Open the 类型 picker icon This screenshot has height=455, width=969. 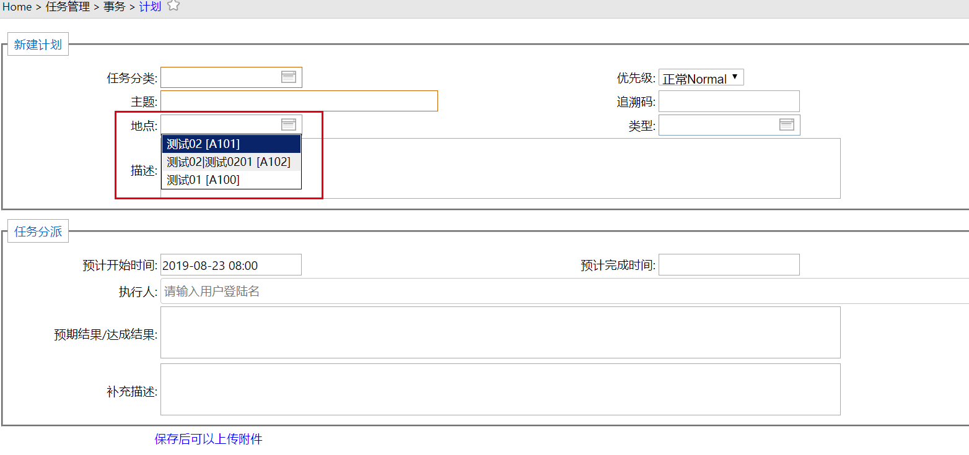click(787, 124)
